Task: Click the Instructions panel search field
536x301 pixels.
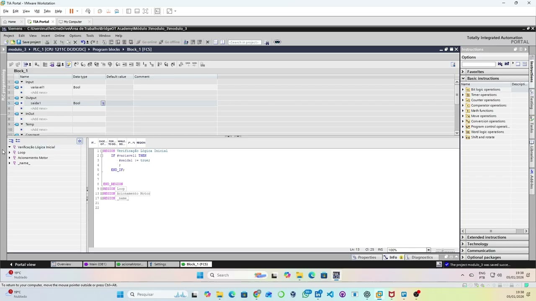Action: pyautogui.click(x=478, y=64)
